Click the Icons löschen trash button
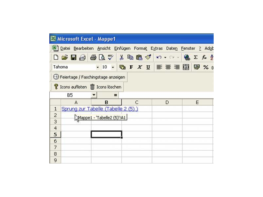 coord(106,87)
